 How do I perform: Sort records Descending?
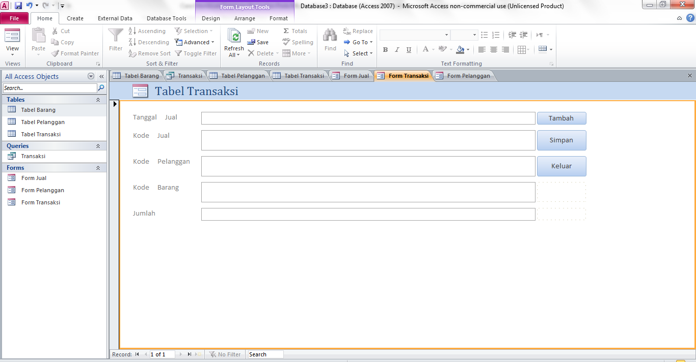point(148,42)
